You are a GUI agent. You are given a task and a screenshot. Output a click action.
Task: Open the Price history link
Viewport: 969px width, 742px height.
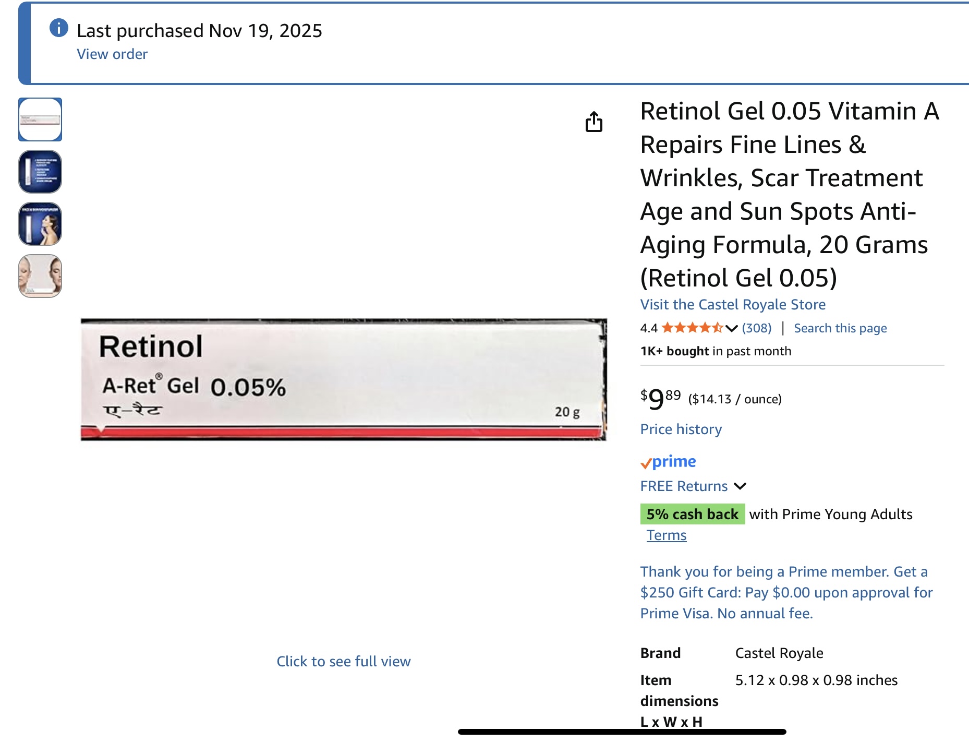[681, 429]
